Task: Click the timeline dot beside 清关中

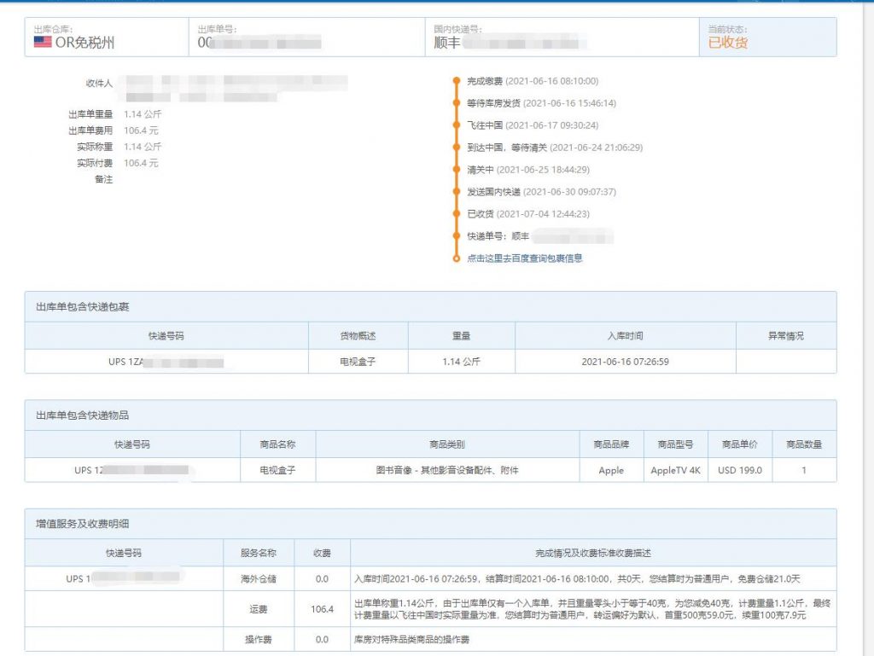Action: 457,170
